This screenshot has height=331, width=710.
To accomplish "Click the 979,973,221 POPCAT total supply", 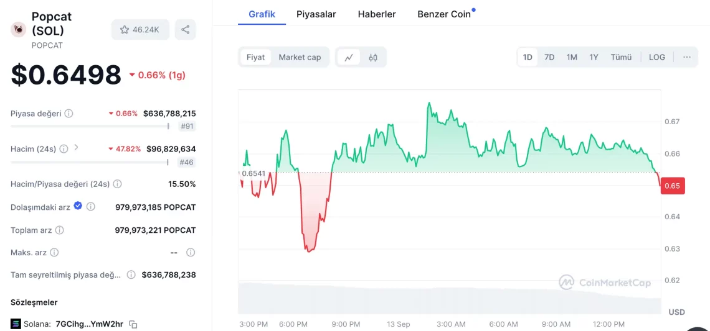I will coord(155,230).
